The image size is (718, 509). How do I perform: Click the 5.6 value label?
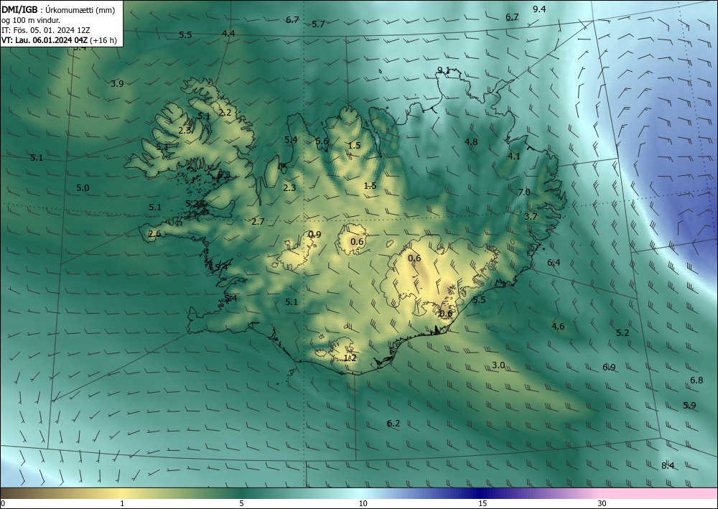pyautogui.click(x=322, y=141)
